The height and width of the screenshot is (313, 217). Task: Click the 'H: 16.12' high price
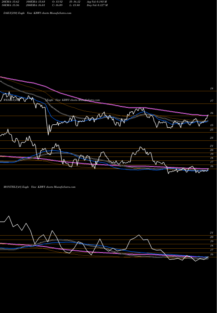[x=75, y=2]
